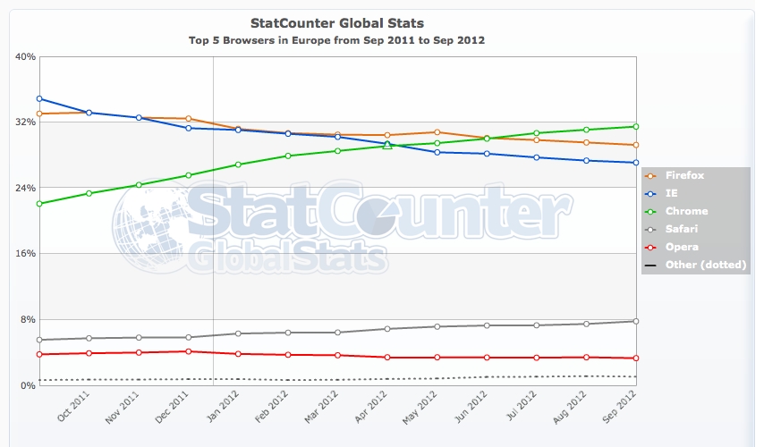The image size is (764, 447).
Task: Click the Top 5 Browsers in Europe subtitle
Action: [337, 40]
